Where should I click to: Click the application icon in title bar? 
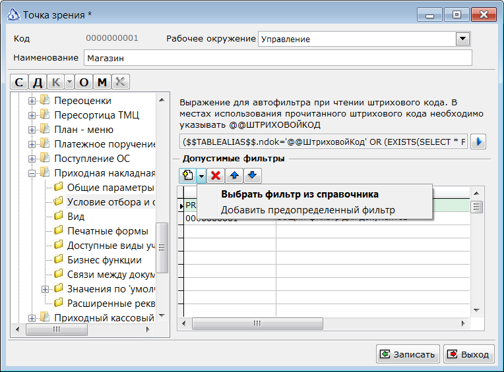(13, 14)
